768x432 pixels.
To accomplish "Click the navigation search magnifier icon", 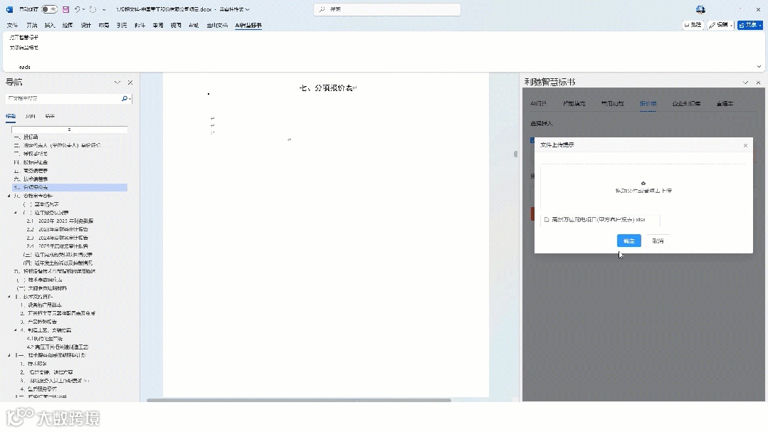I will click(x=125, y=98).
